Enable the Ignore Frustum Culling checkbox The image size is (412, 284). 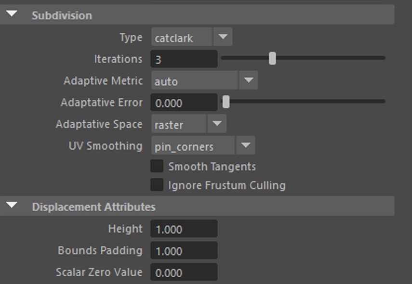click(x=157, y=185)
